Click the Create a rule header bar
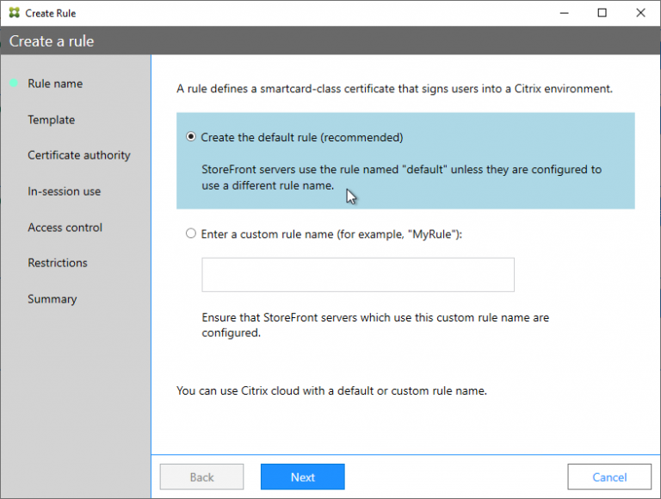Image resolution: width=661 pixels, height=499 pixels. [330, 41]
